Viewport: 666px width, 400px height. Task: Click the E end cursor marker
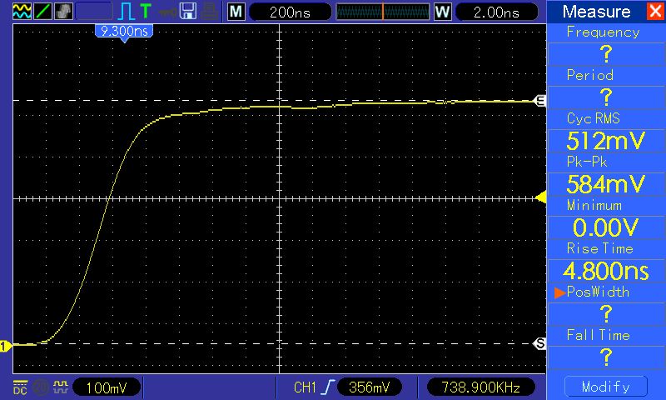pyautogui.click(x=539, y=101)
